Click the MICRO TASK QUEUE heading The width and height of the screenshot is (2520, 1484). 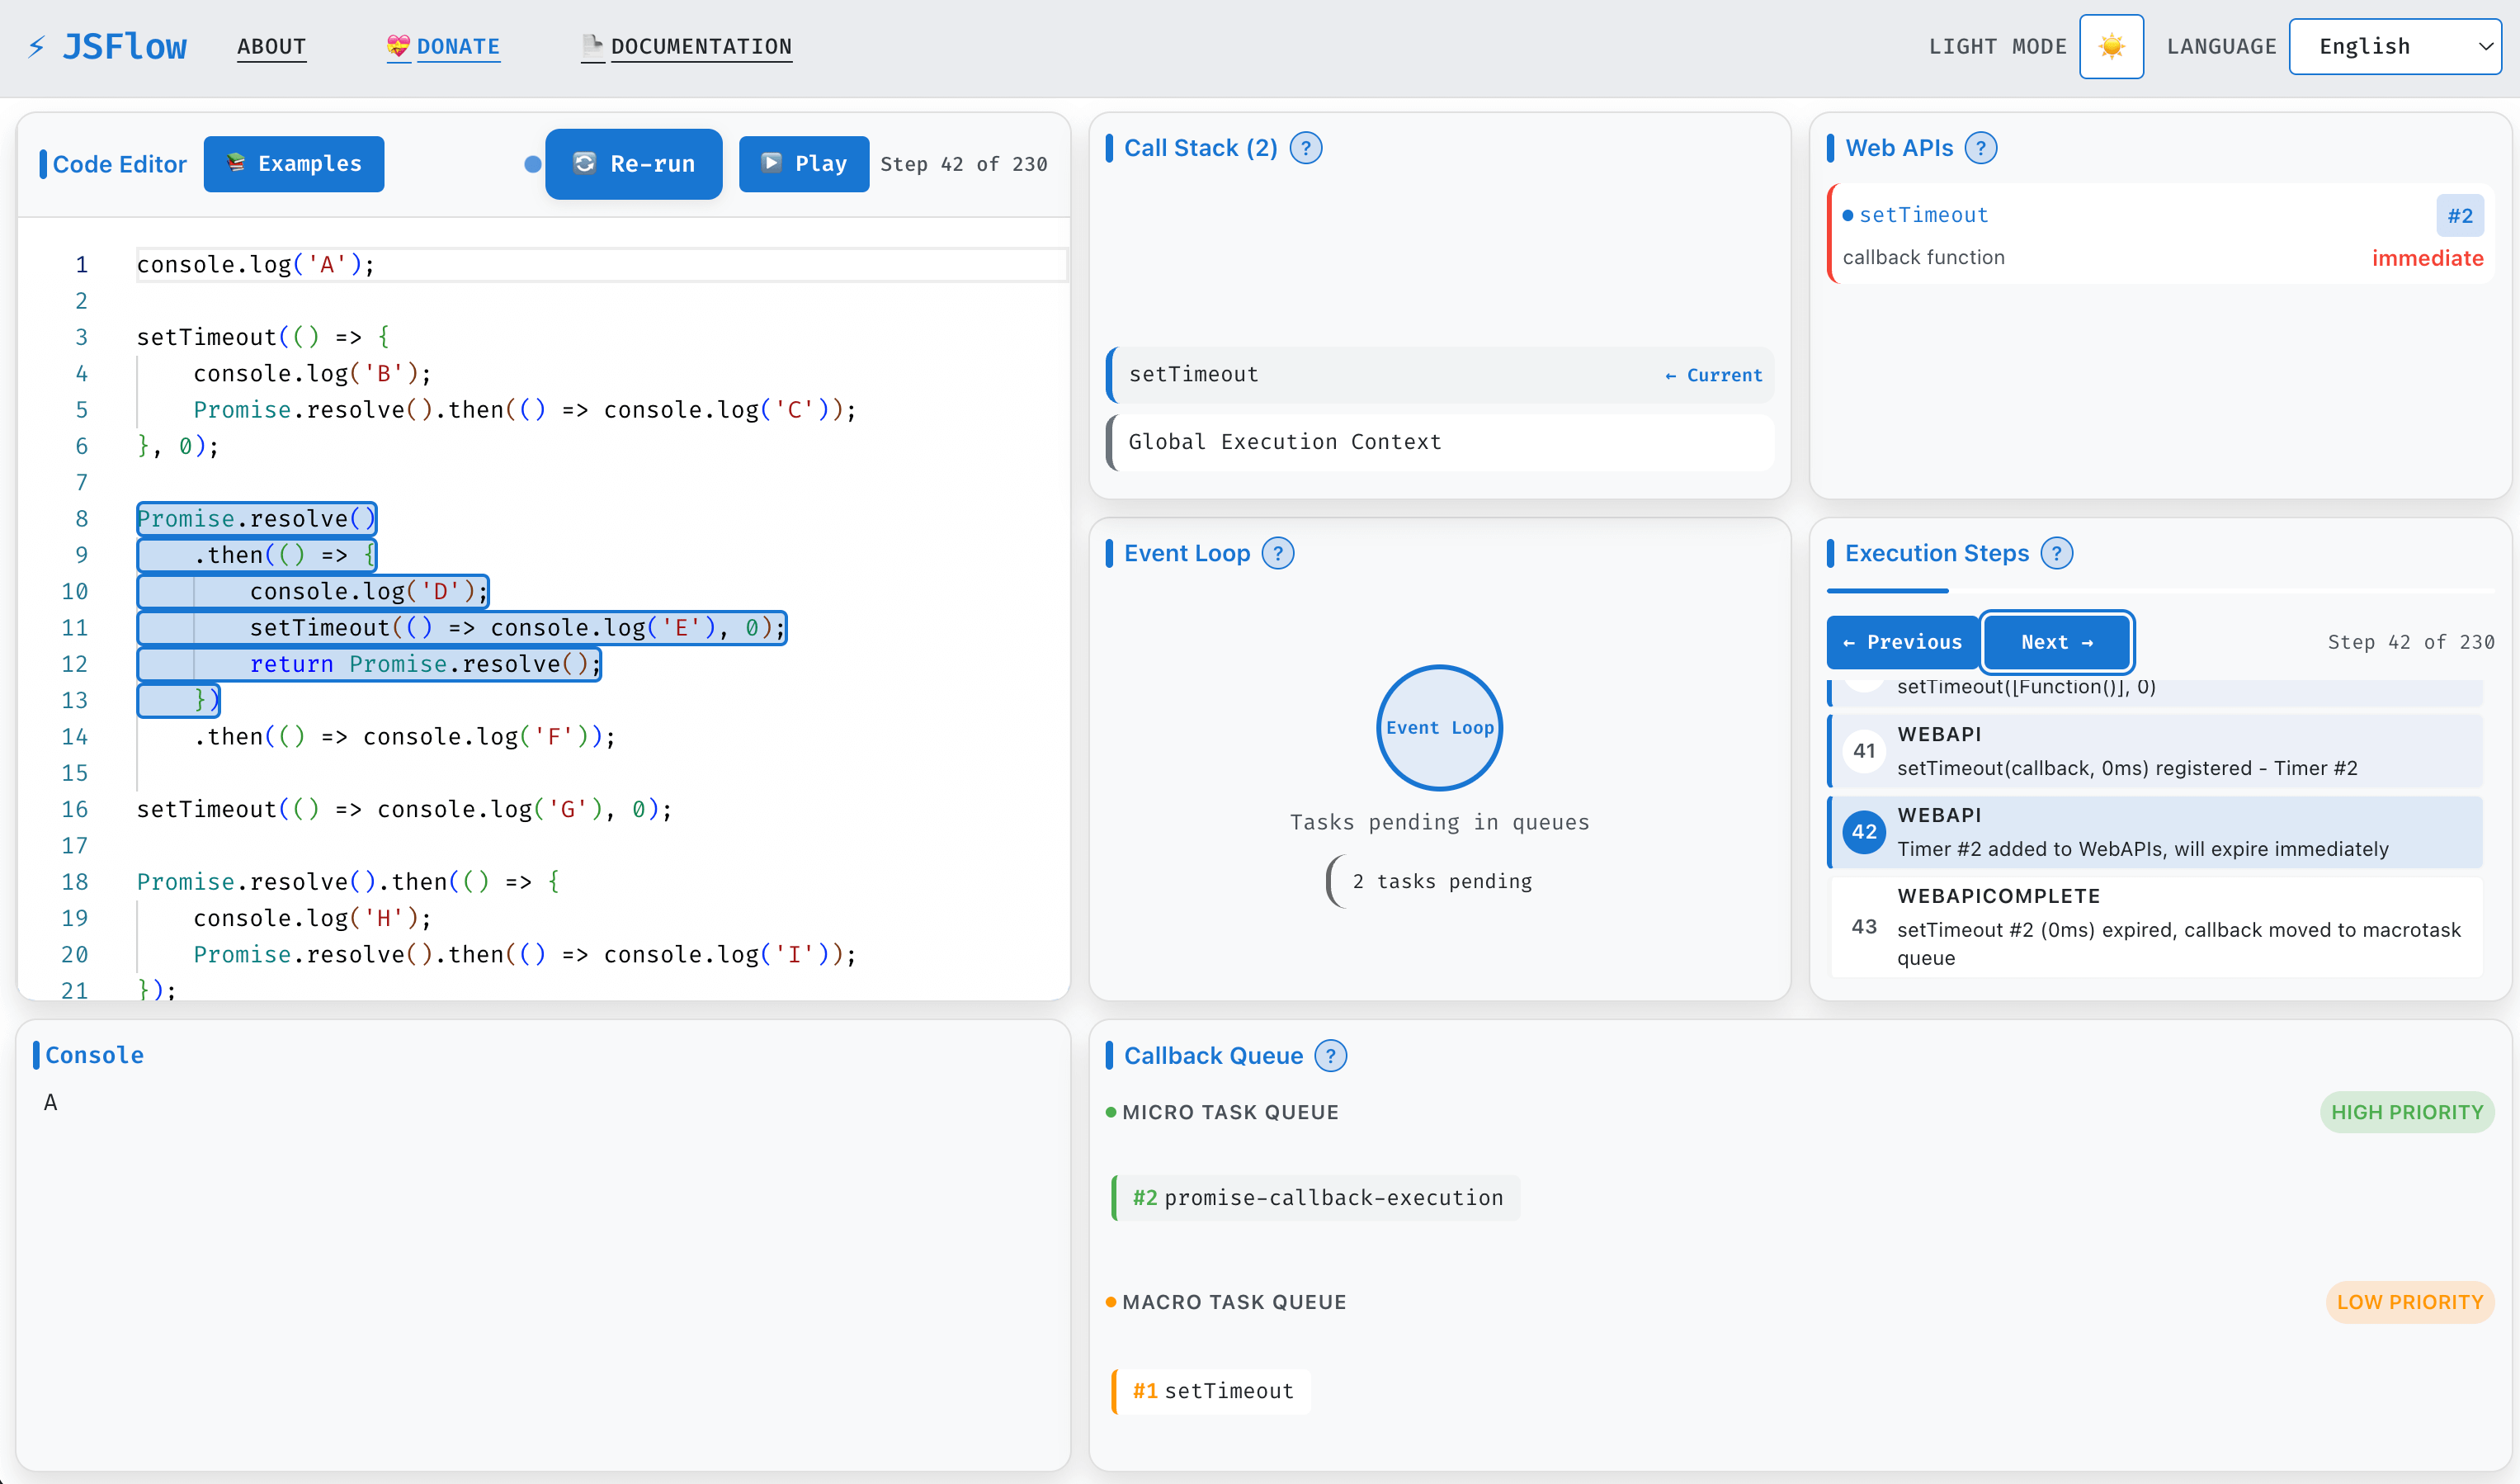click(x=1230, y=1112)
